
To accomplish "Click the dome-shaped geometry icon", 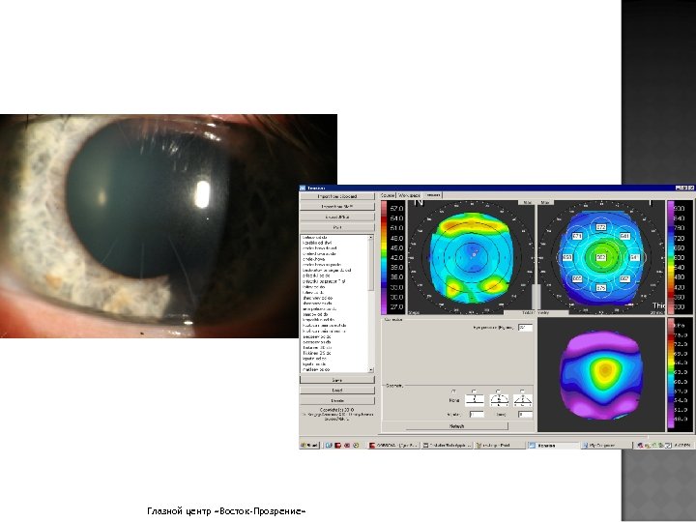I will pyautogui.click(x=499, y=400).
